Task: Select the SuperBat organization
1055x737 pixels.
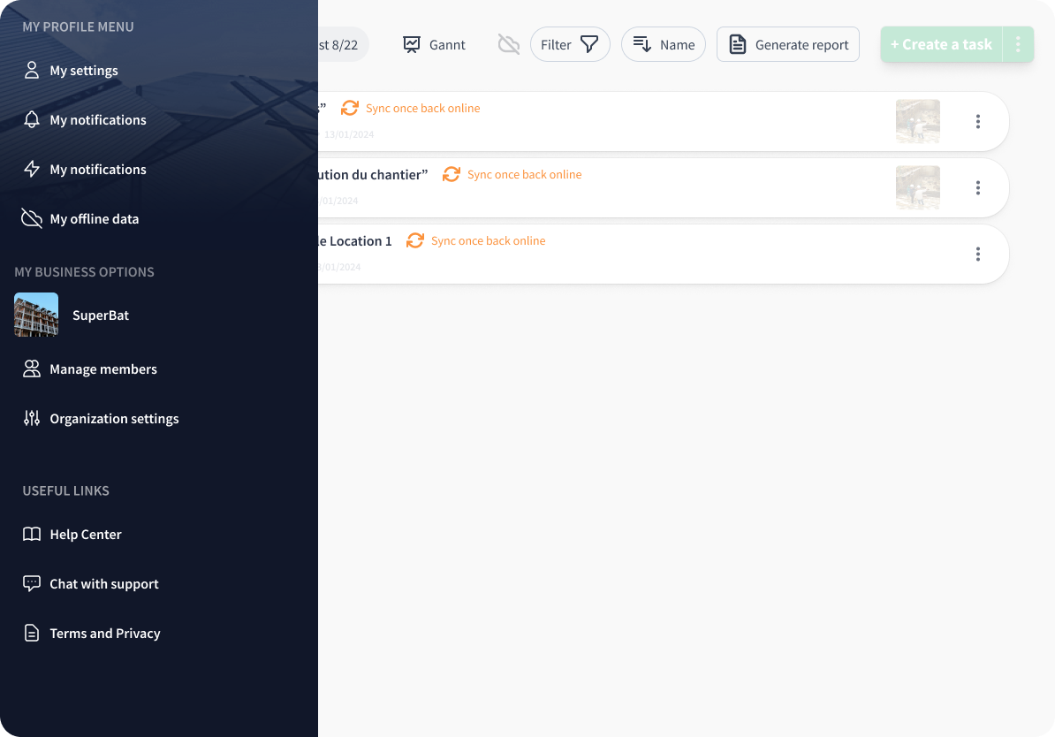Action: coord(100,315)
